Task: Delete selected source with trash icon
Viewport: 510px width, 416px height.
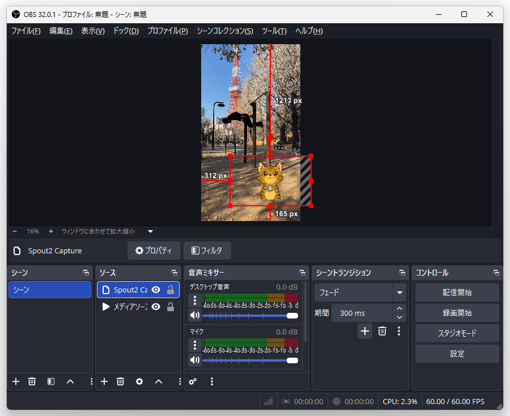Action: click(121, 381)
